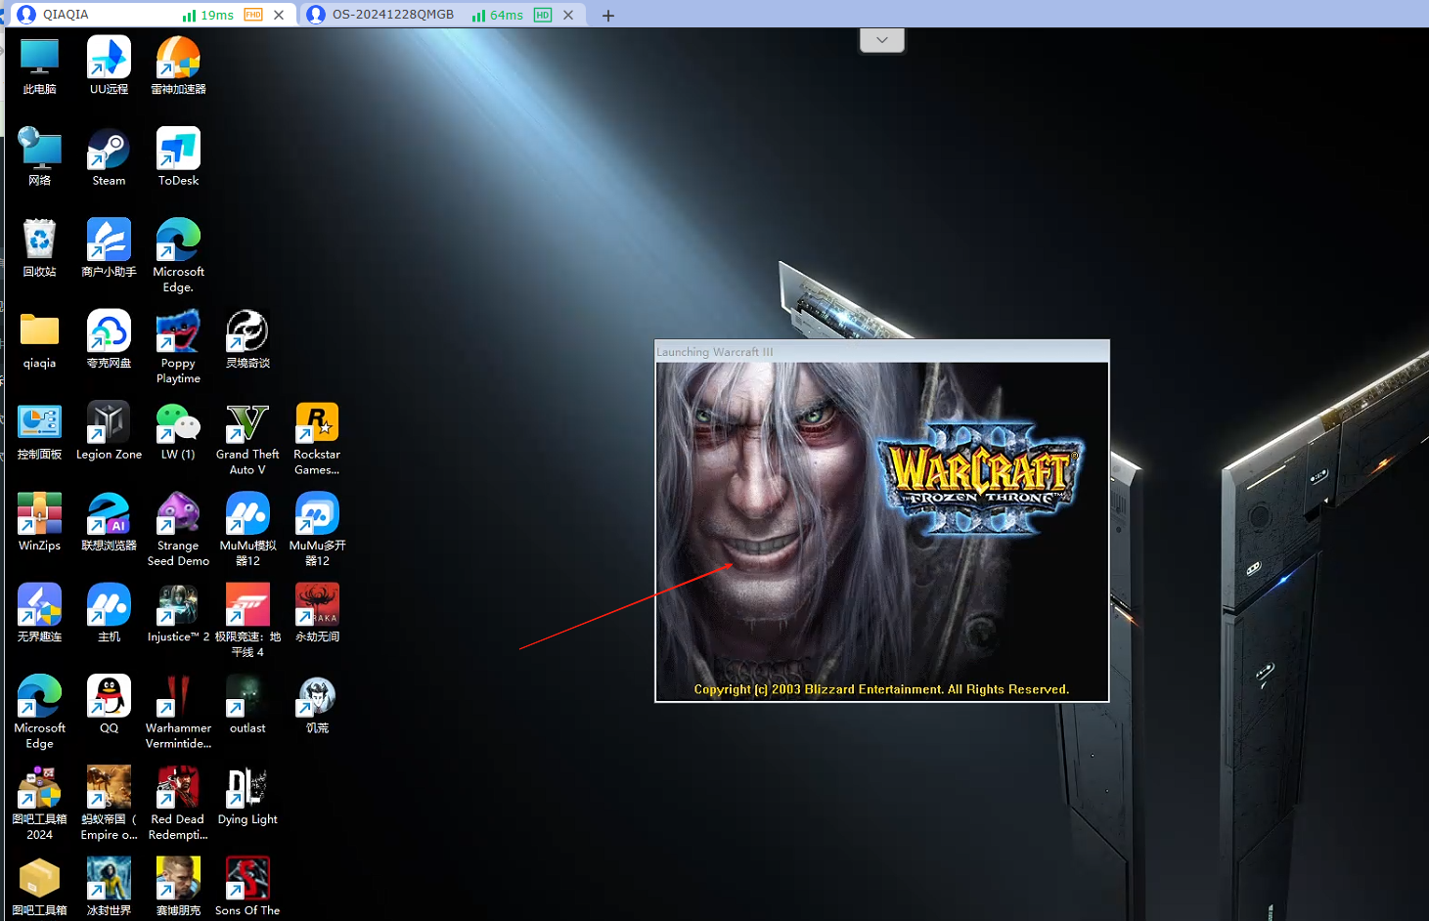
Task: Open 控制面板 control panel icon
Action: click(39, 430)
